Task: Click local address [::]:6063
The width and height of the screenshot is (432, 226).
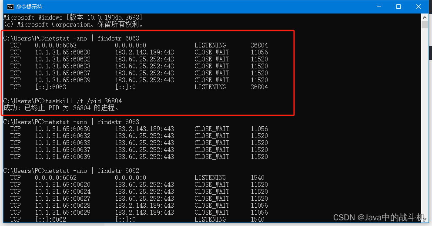Action: pyautogui.click(x=51, y=87)
